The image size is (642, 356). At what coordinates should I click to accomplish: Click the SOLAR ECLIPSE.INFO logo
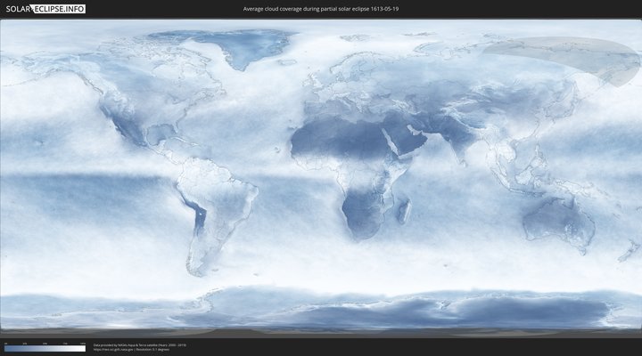point(45,9)
